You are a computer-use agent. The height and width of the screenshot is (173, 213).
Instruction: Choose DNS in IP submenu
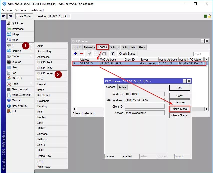(x=51, y=79)
